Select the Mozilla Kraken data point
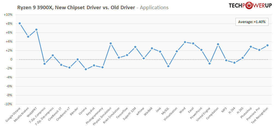Image resolution: width=274 pixels, height=128 pixels. pos(28,37)
